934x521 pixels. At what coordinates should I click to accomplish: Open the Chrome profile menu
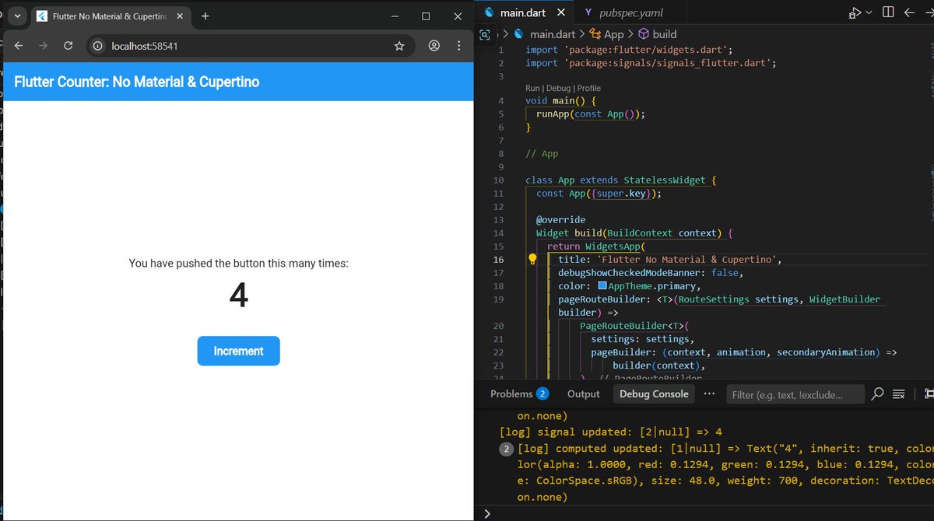[x=434, y=46]
